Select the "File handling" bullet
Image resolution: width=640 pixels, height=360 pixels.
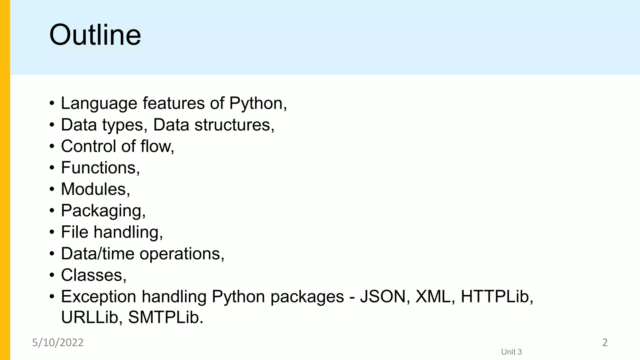coord(112,232)
